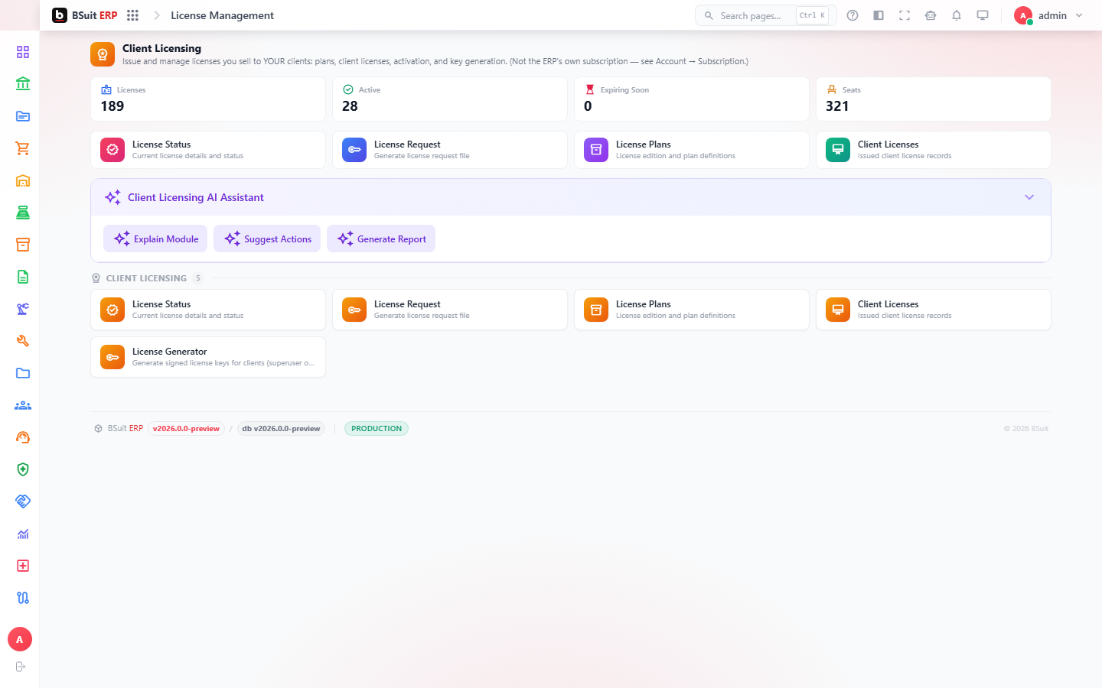Open the dashboard grid icon in sidebar
This screenshot has height=688, width=1102.
tap(23, 52)
